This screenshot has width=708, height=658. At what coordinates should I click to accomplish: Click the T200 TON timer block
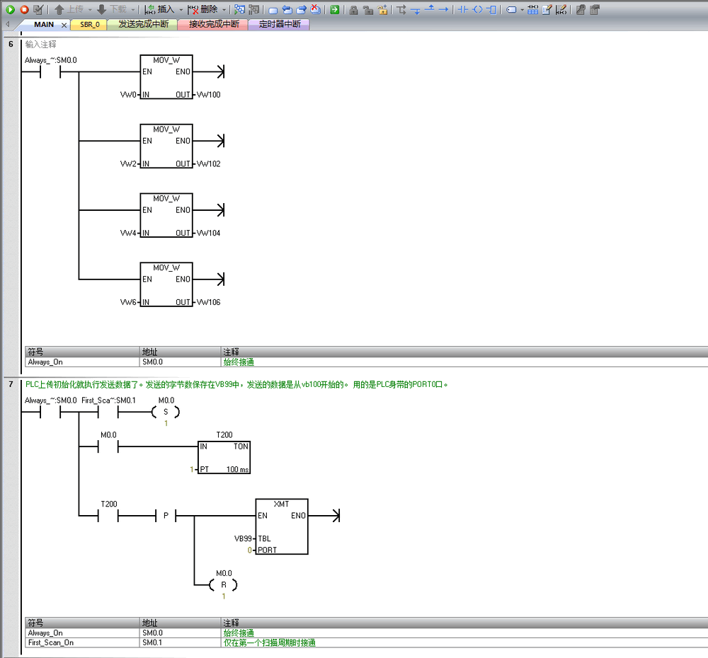(x=224, y=457)
